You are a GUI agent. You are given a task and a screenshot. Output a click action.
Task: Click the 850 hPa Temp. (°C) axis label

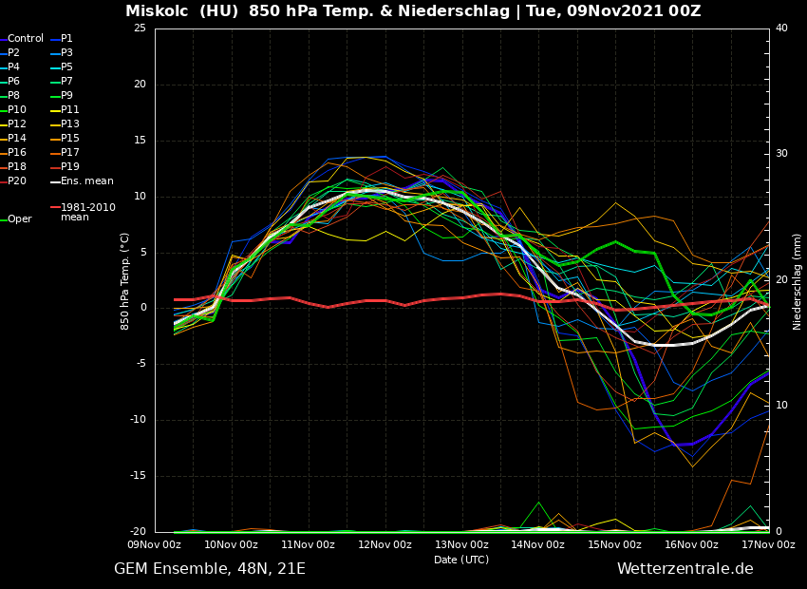(125, 280)
